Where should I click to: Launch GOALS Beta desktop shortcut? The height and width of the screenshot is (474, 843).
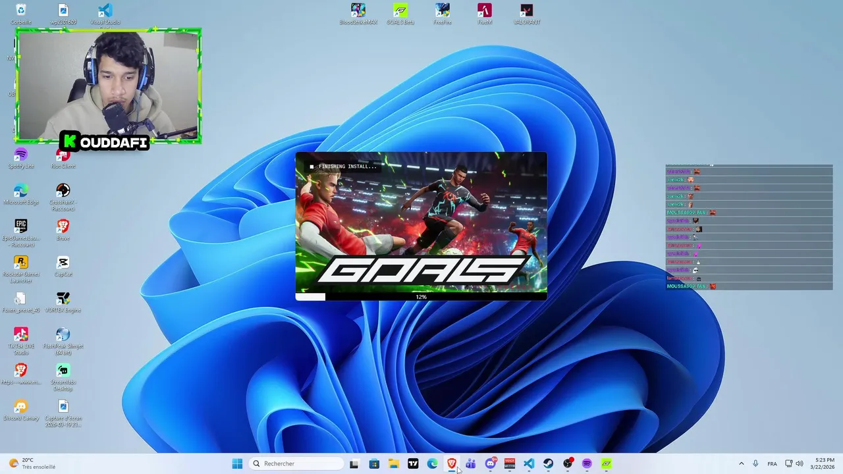(x=400, y=14)
